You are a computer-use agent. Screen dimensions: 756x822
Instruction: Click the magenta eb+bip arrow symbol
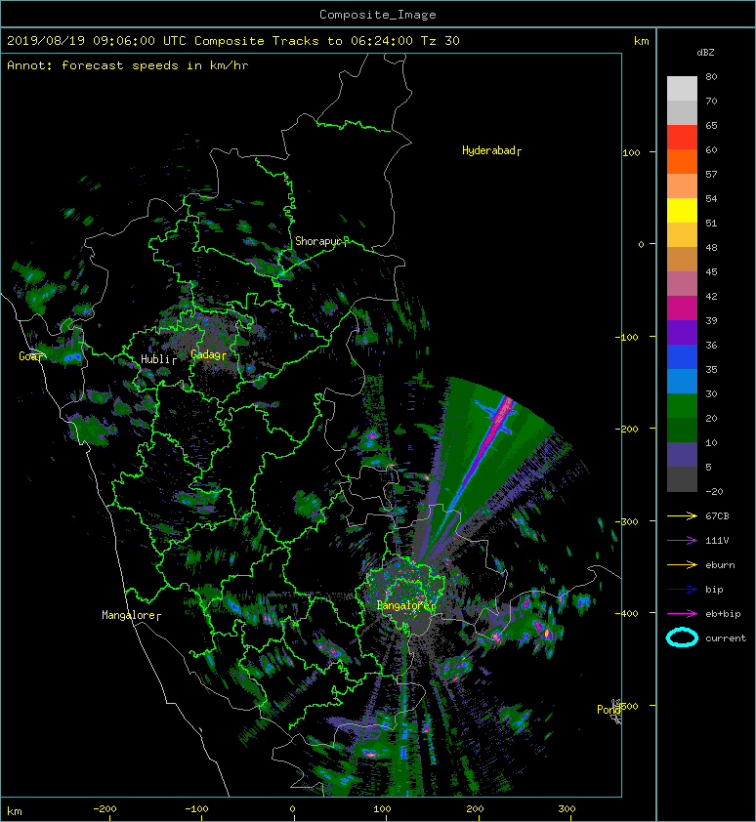tap(682, 613)
